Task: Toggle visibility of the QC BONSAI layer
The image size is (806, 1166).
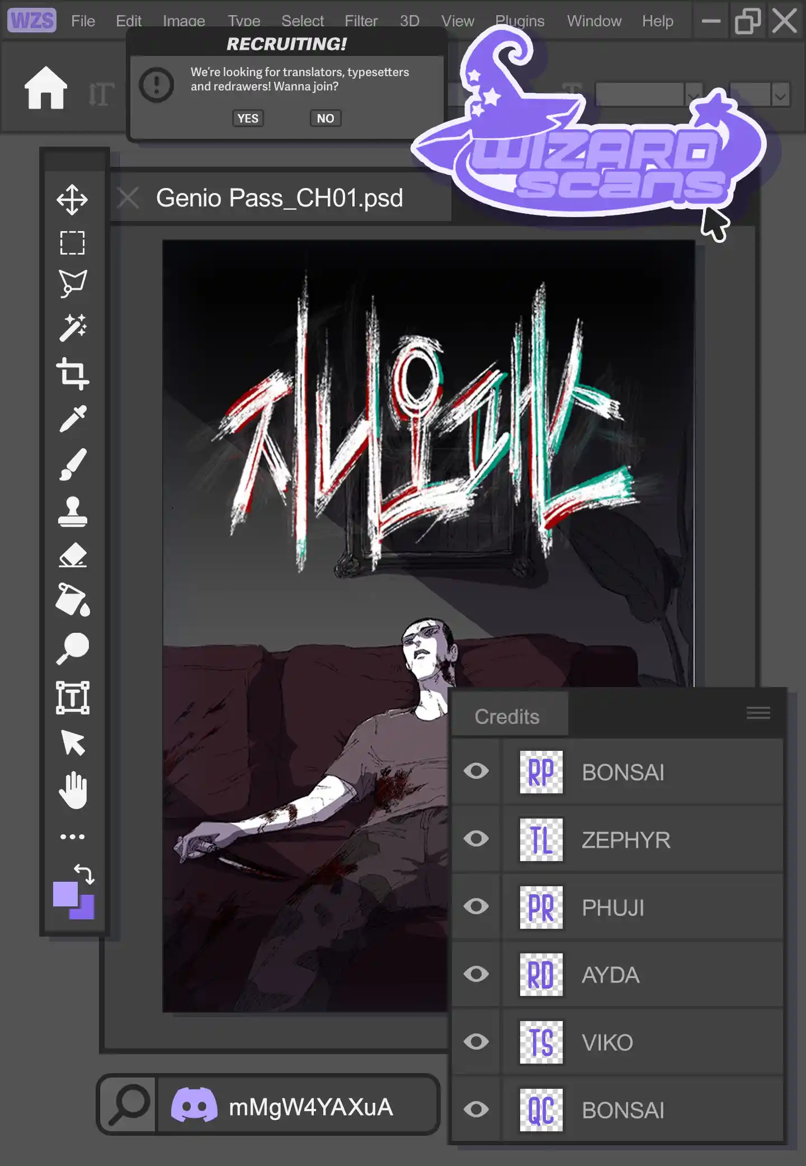Action: click(x=477, y=1109)
